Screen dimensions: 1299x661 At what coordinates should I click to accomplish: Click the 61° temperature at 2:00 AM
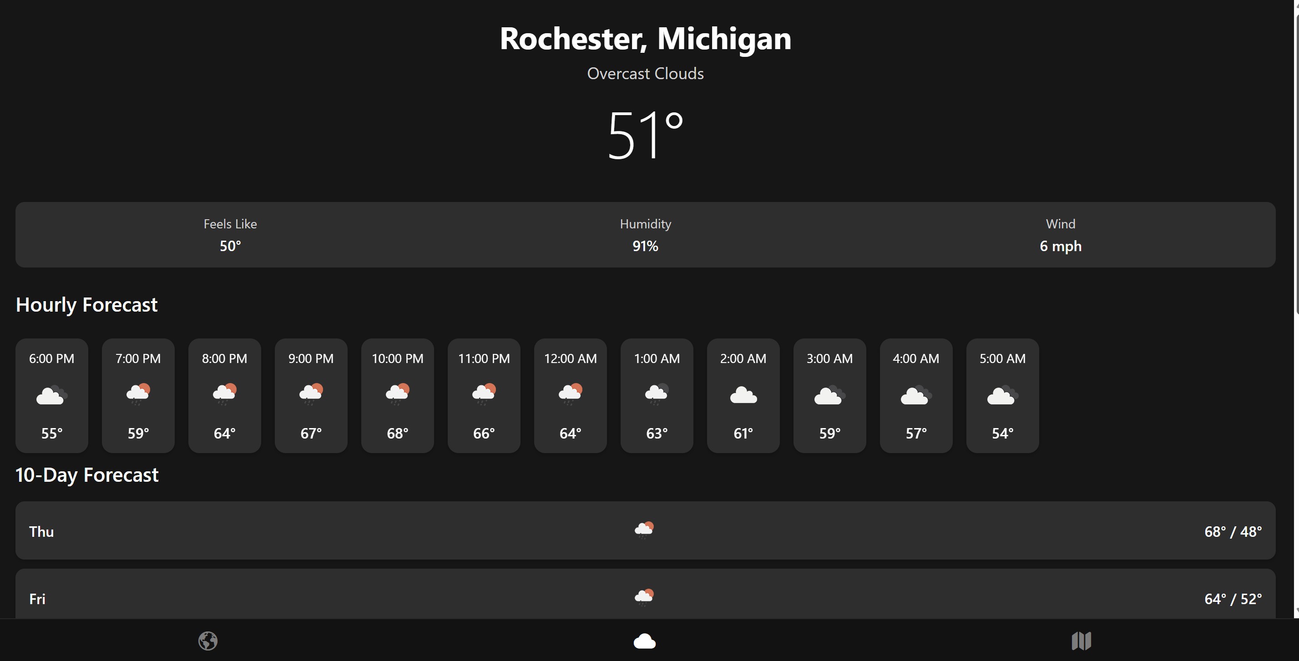coord(743,433)
